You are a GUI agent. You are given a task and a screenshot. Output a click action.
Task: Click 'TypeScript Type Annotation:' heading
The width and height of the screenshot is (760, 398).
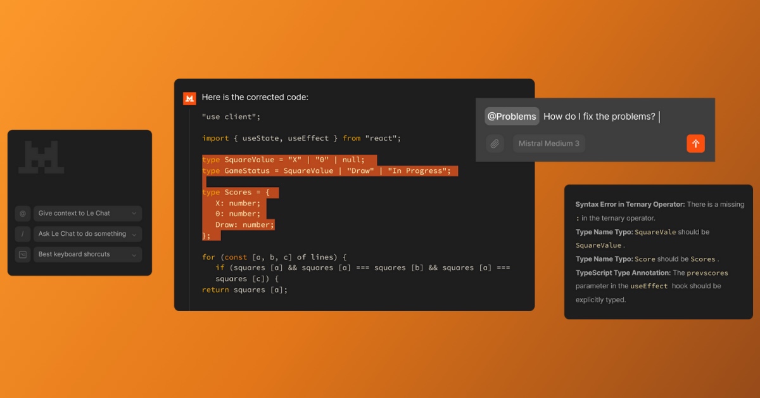pos(623,273)
